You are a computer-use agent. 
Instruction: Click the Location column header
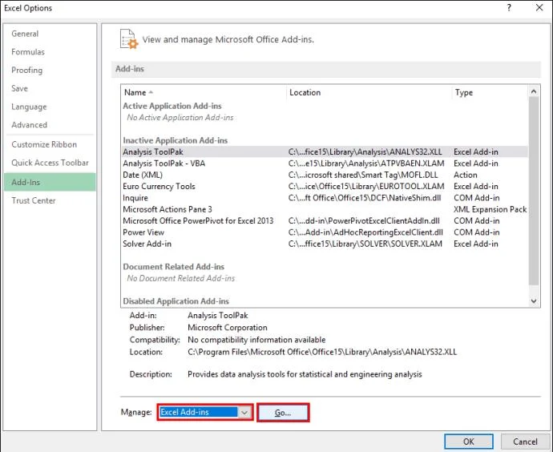pyautogui.click(x=369, y=92)
